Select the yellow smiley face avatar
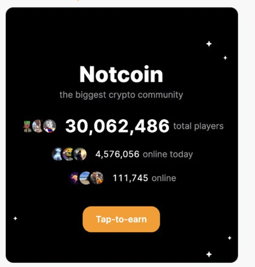 [x=68, y=154]
